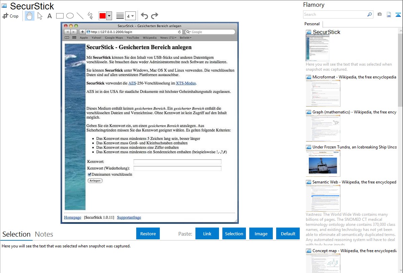This screenshot has height=273, width=403.
Task: Click the Anlegen button
Action: point(95,181)
